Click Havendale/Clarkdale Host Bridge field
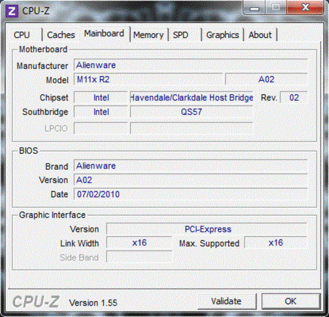Image resolution: width=329 pixels, height=317 pixels. click(x=191, y=98)
